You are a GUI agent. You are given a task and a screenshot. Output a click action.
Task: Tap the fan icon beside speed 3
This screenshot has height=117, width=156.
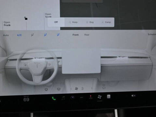(x=76, y=89)
